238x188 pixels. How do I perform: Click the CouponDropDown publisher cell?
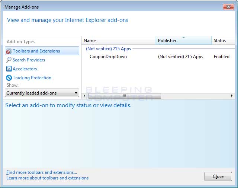[180, 57]
